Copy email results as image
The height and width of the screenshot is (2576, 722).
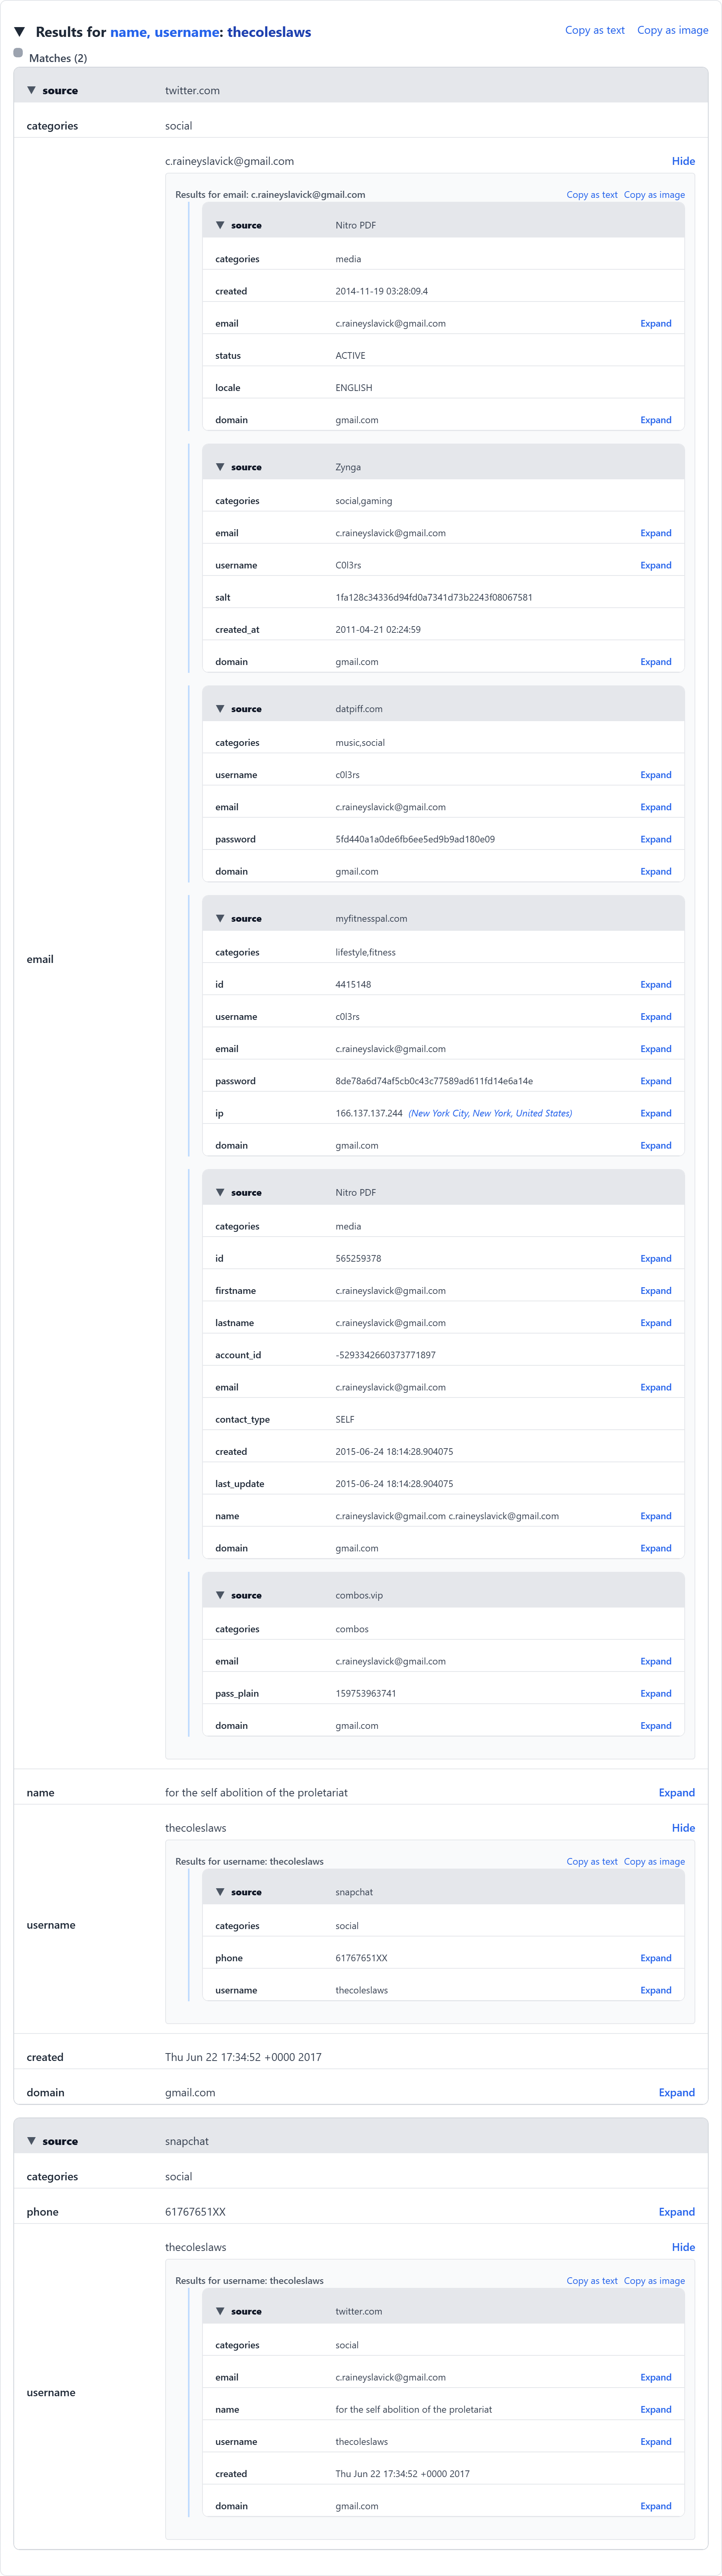point(654,195)
